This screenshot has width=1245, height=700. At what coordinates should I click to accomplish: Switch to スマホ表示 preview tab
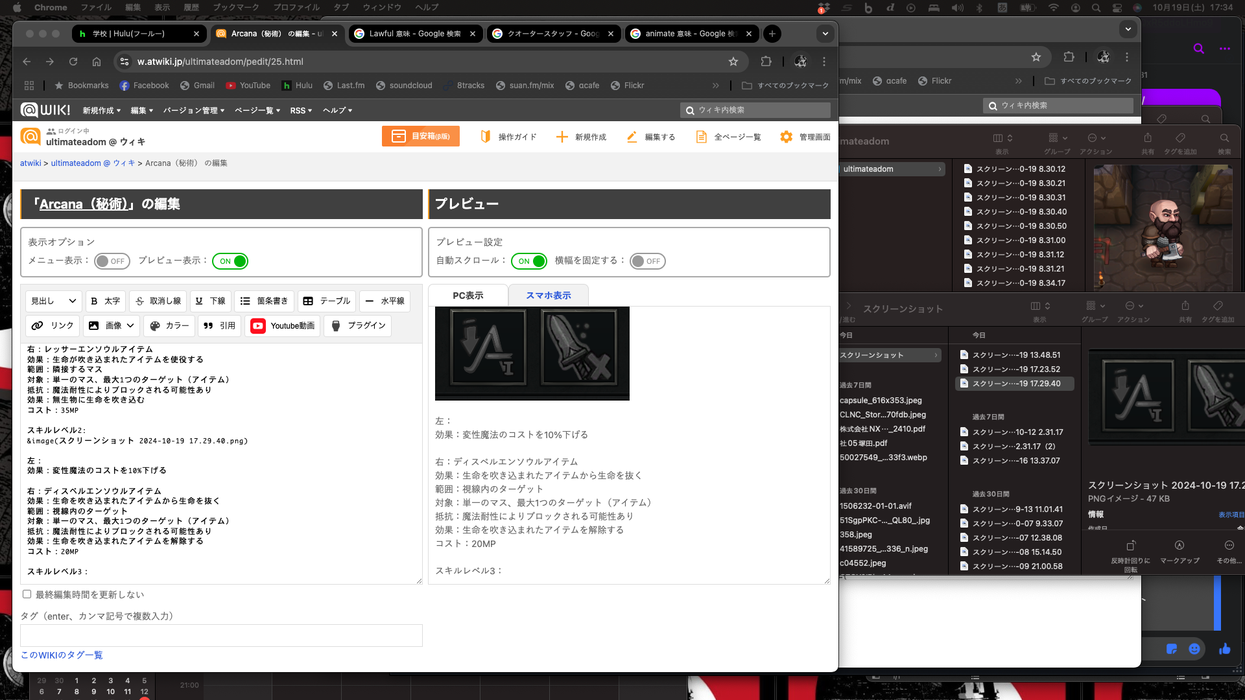(549, 296)
